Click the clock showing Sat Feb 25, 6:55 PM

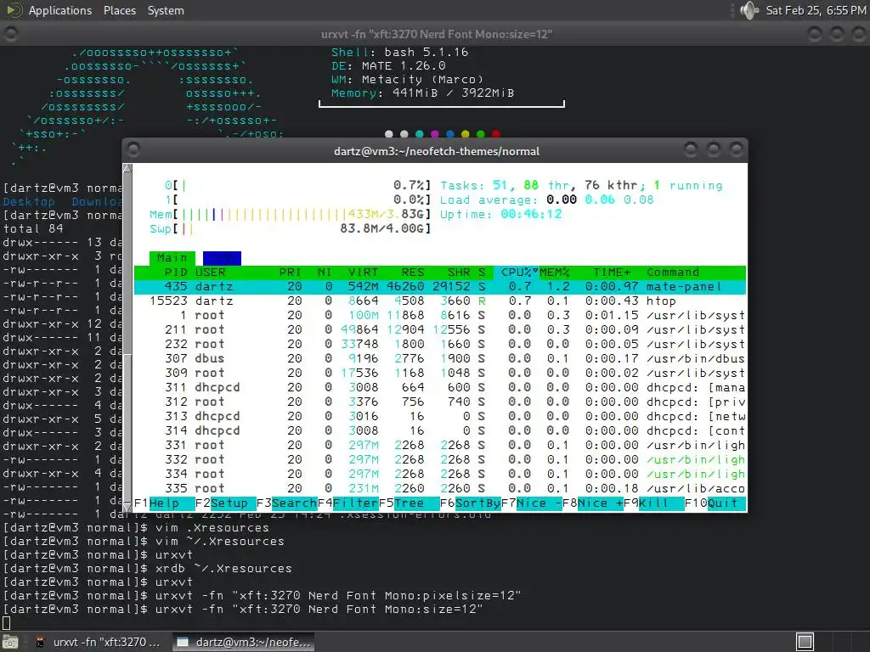pyautogui.click(x=816, y=10)
